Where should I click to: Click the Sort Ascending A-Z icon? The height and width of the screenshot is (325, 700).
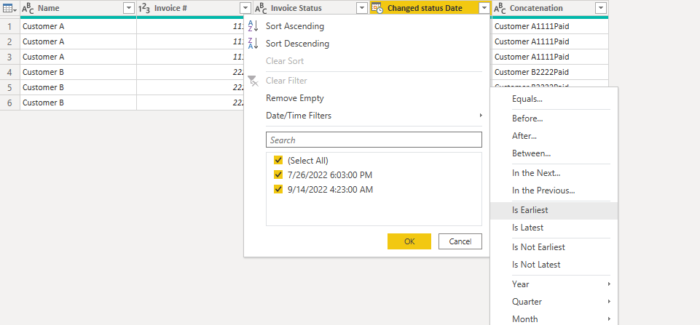[253, 26]
